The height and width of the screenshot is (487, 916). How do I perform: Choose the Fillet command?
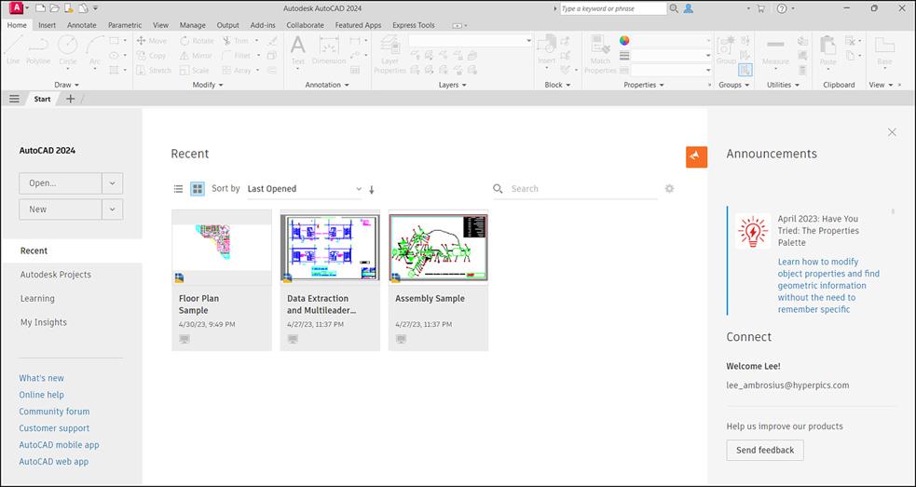[236, 56]
